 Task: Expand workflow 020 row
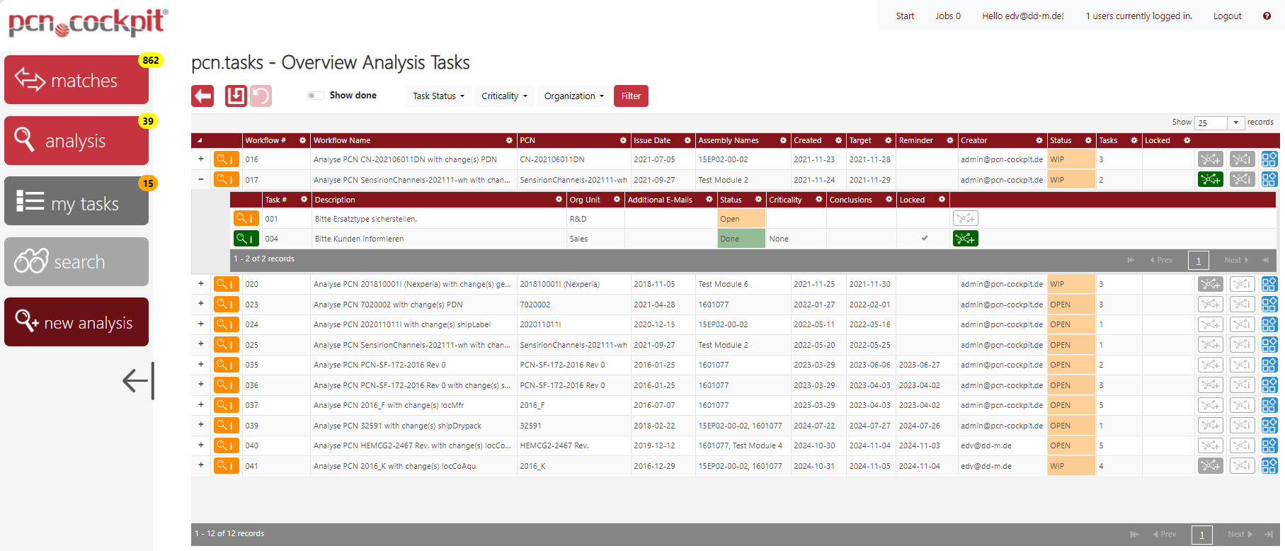(201, 283)
